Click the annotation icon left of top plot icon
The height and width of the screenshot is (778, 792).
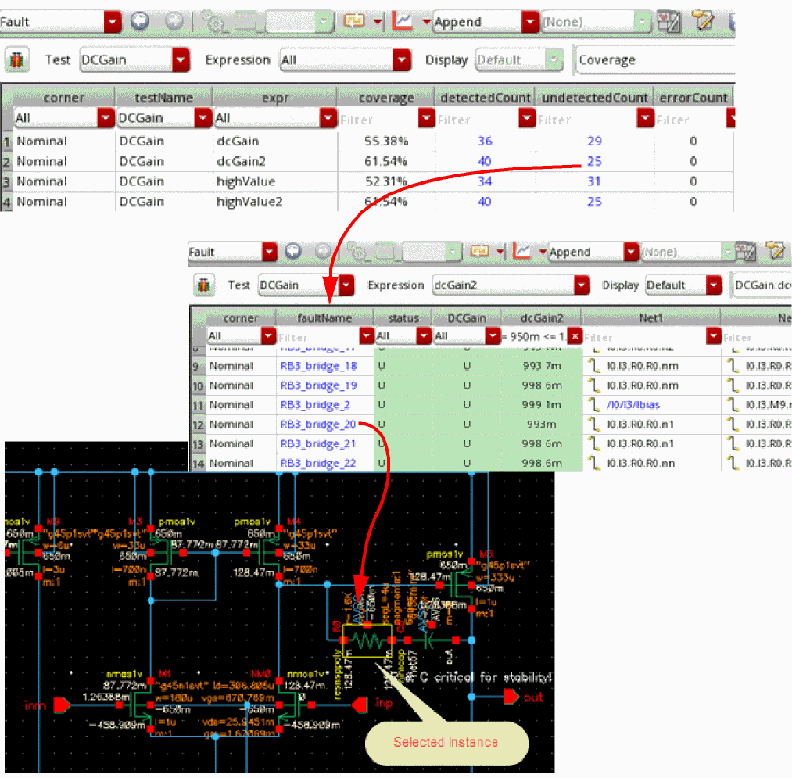click(x=356, y=21)
